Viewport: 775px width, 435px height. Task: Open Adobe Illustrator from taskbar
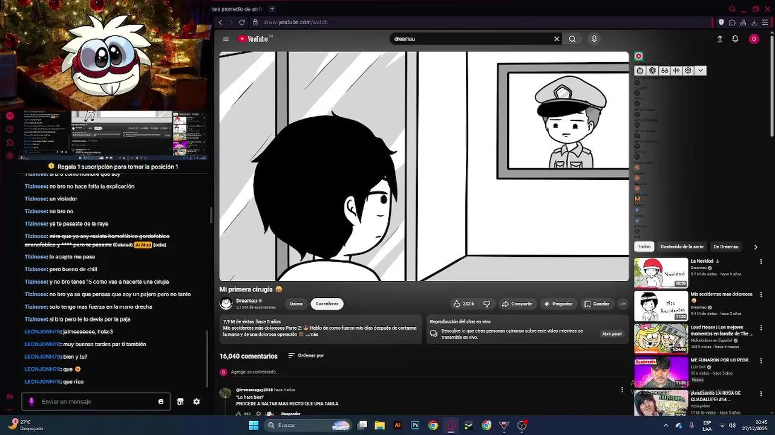tap(397, 425)
